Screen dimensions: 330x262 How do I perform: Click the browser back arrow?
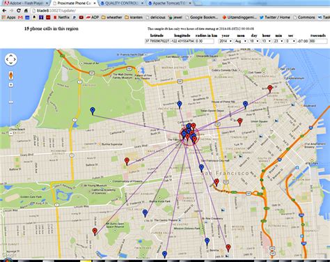click(4, 10)
